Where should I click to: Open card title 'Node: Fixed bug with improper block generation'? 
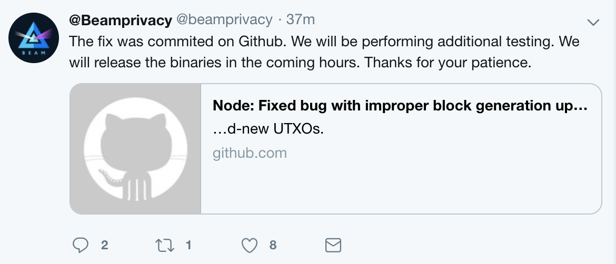[400, 106]
